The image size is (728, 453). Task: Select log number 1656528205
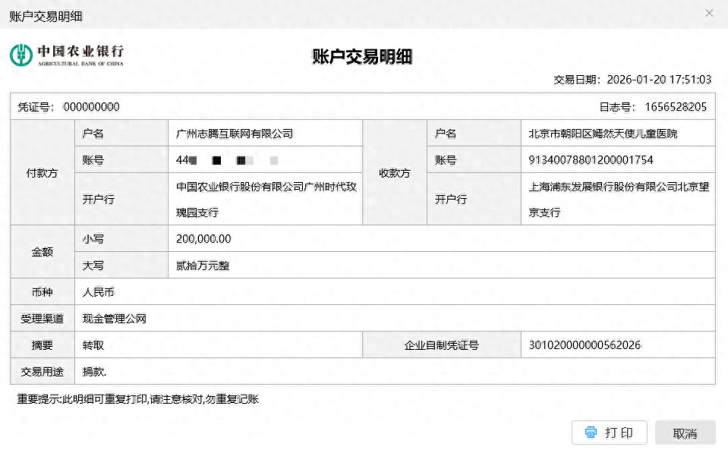pos(676,107)
